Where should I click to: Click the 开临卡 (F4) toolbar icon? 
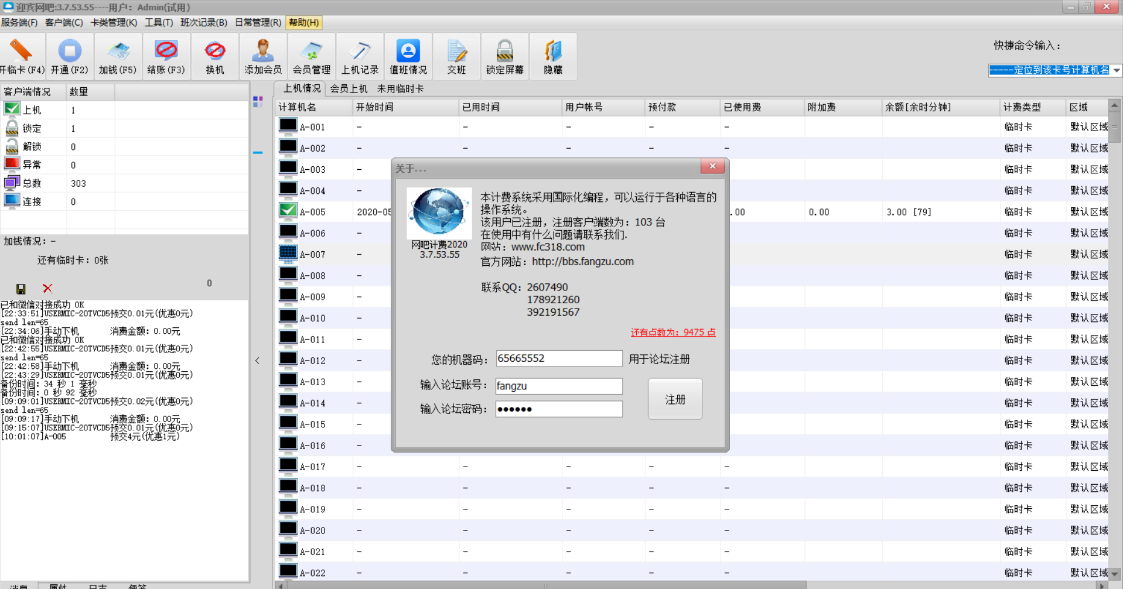point(22,56)
